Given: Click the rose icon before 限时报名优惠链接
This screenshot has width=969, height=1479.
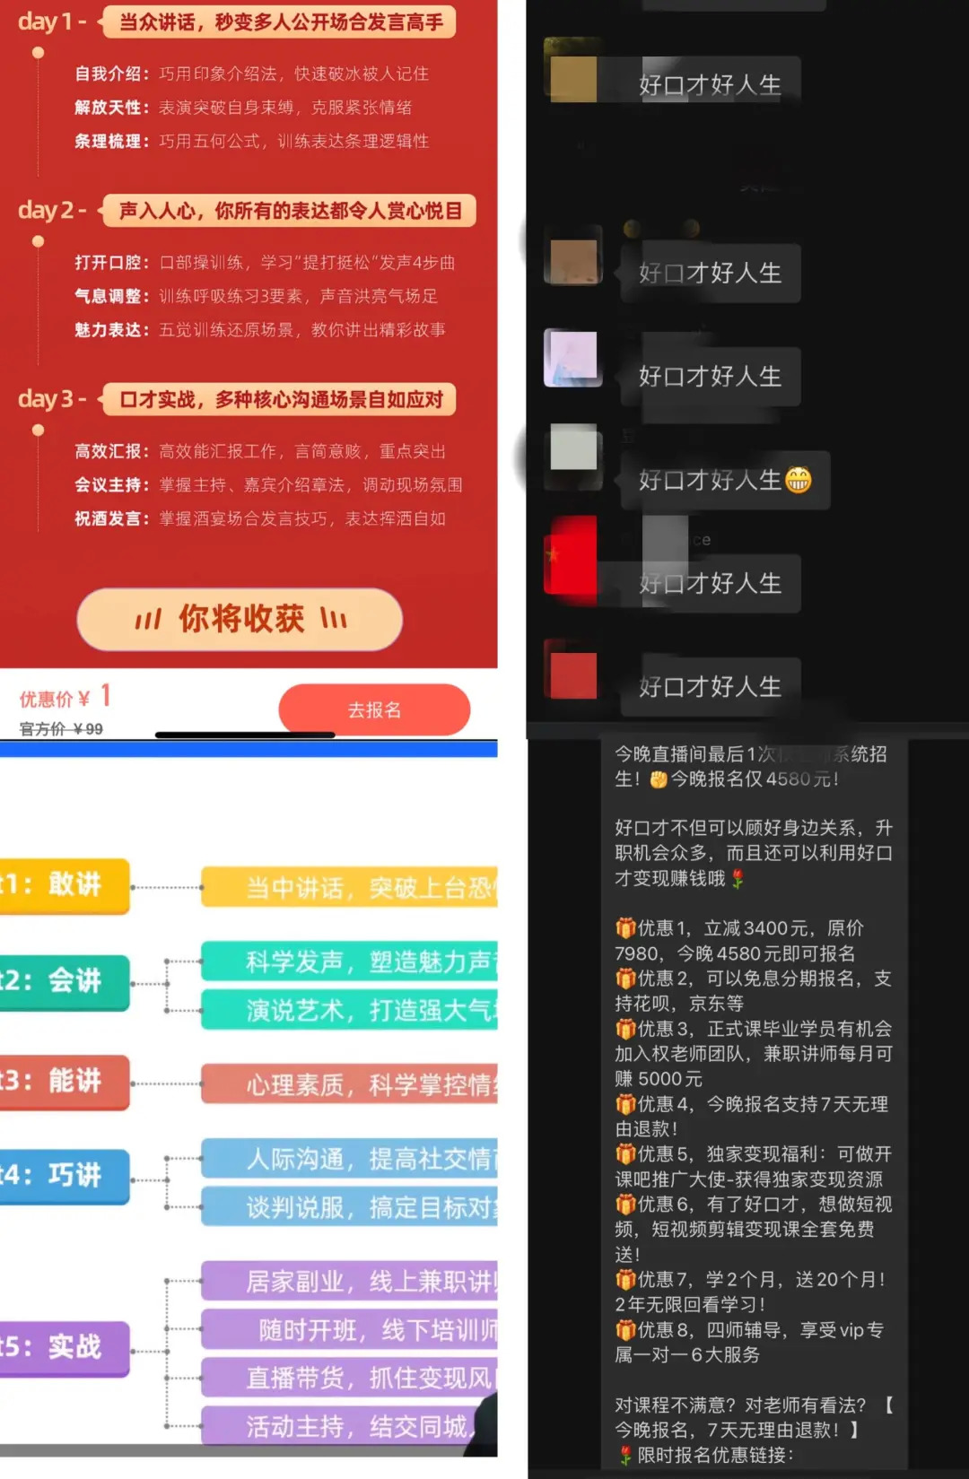Looking at the screenshot, I should click(625, 1455).
